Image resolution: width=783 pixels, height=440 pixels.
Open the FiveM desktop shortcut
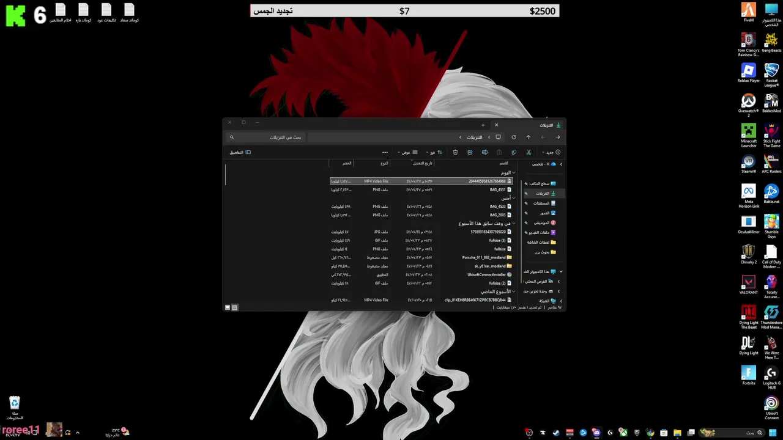pyautogui.click(x=749, y=12)
